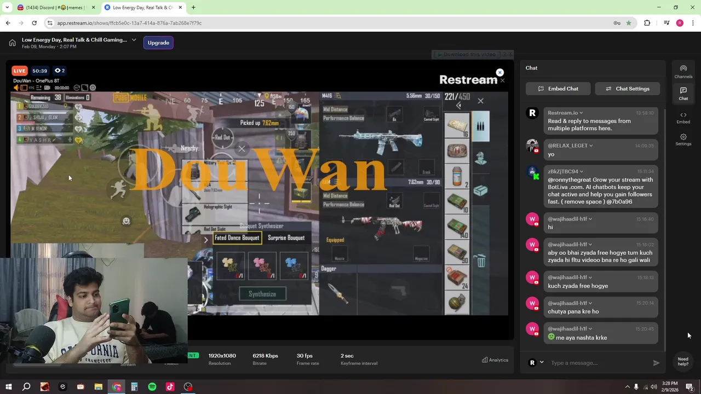This screenshot has height=394, width=701.
Task: Open Windows search icon
Action: point(26,387)
